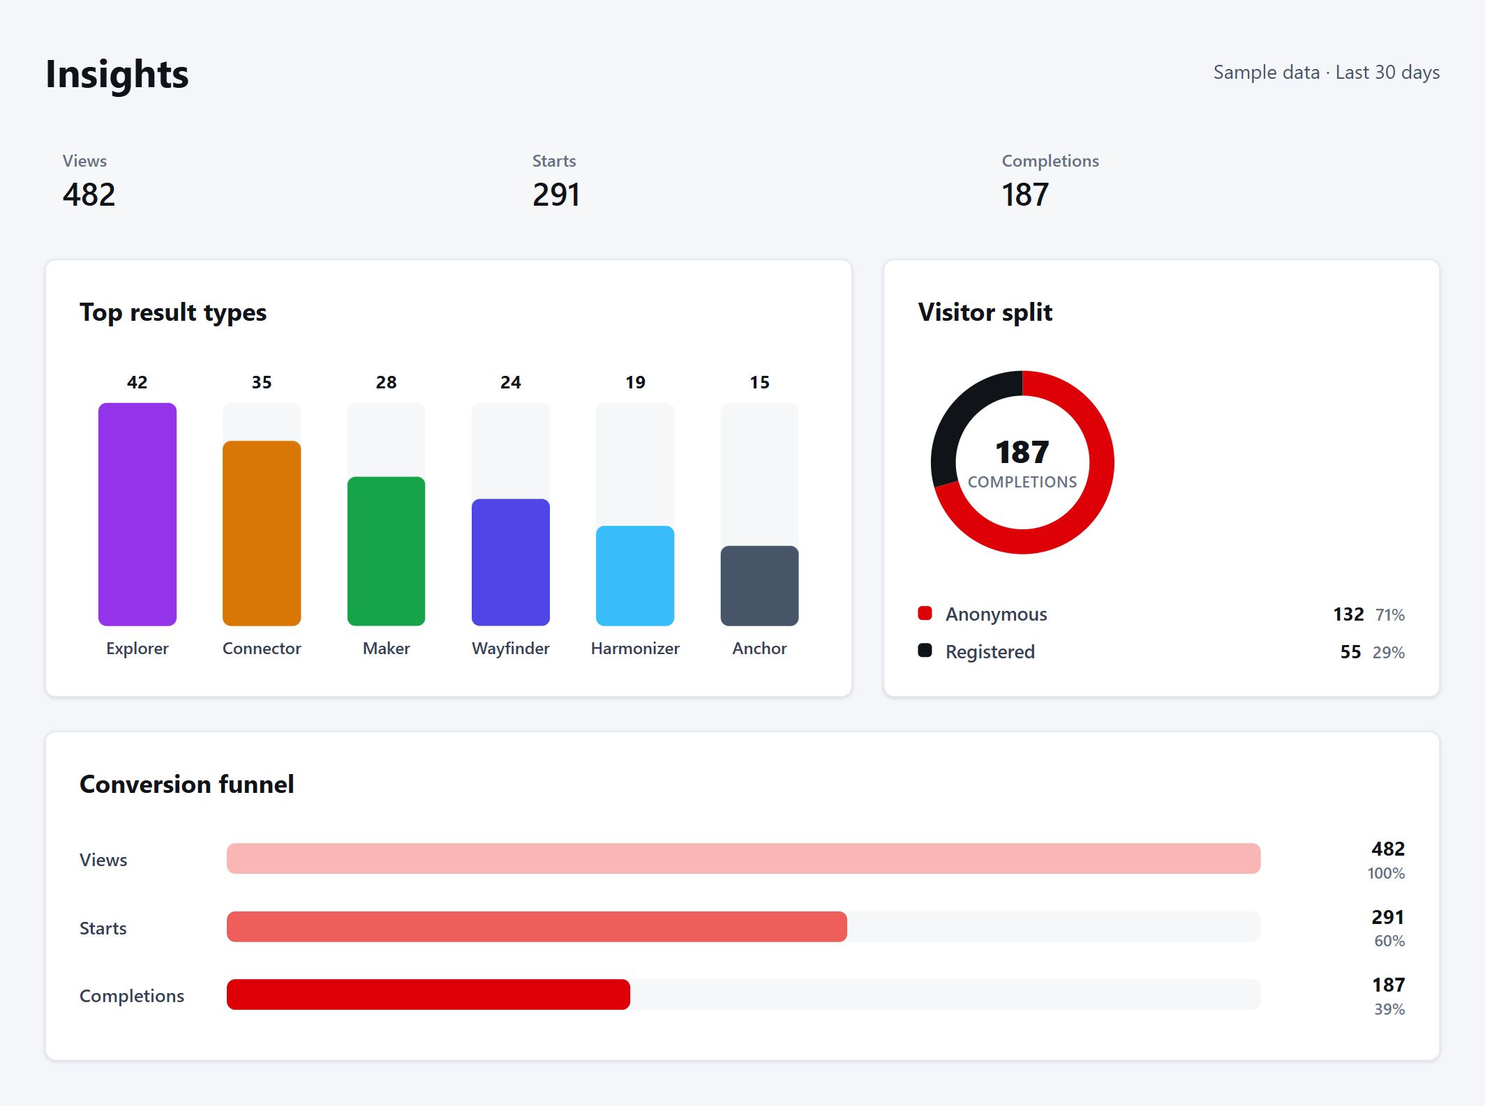Click the green Maker bar
The width and height of the screenshot is (1485, 1106).
pos(386,551)
